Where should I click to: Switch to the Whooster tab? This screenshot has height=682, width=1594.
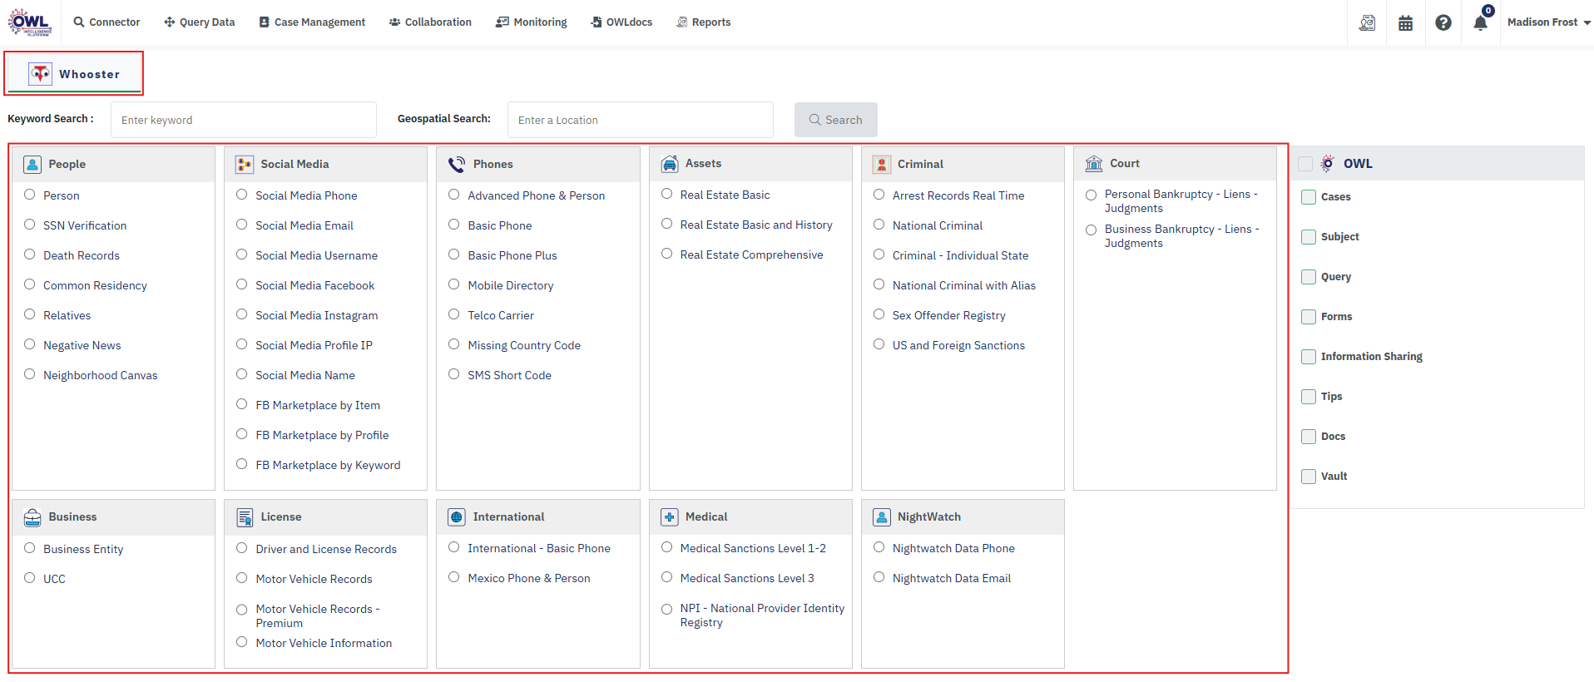tap(75, 74)
